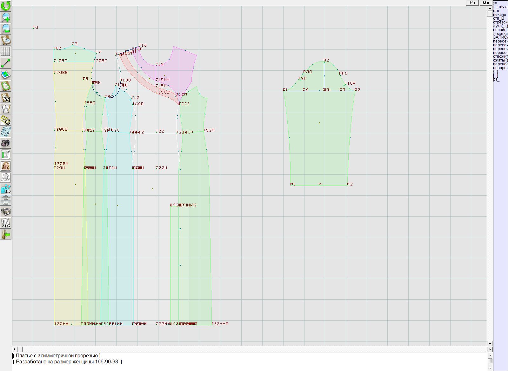Open the green spreadsheet table icon

click(6, 155)
